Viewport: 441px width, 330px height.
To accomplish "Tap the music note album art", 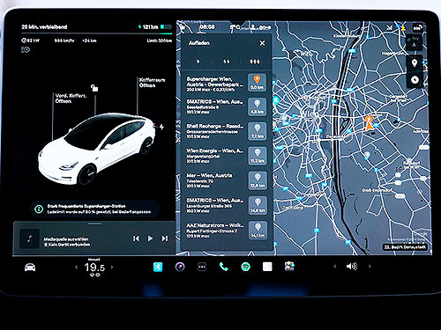I will 29,238.
